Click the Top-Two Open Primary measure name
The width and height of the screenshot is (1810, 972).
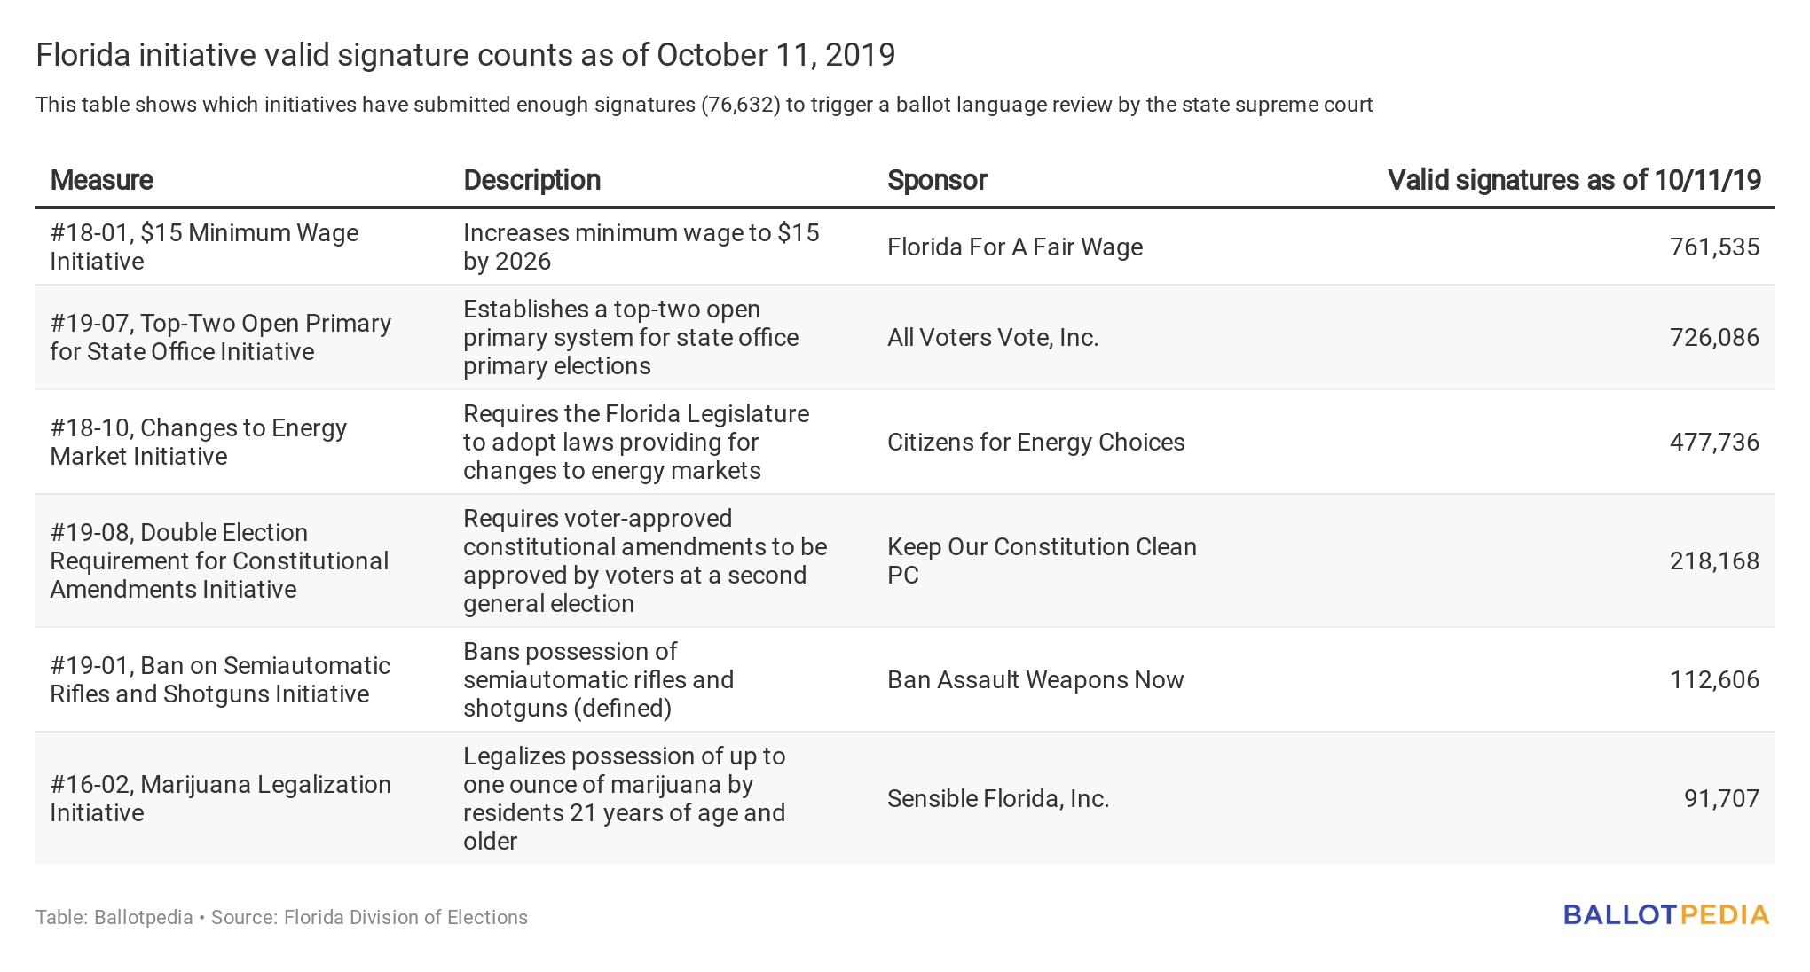[221, 337]
